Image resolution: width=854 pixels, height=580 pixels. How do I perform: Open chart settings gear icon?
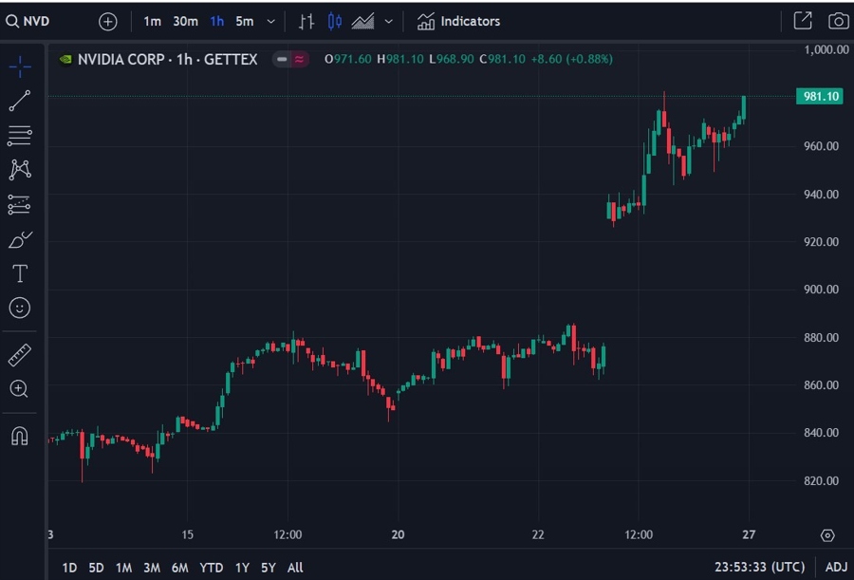pyautogui.click(x=827, y=535)
